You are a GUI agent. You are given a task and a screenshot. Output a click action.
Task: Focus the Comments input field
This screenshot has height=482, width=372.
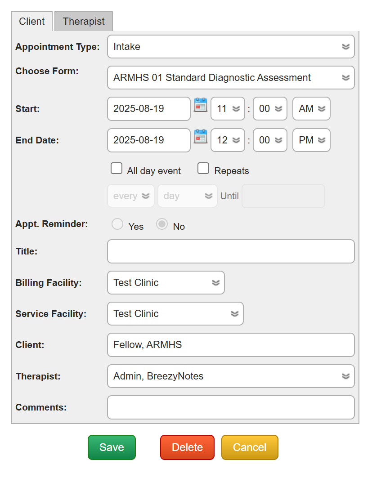[231, 407]
